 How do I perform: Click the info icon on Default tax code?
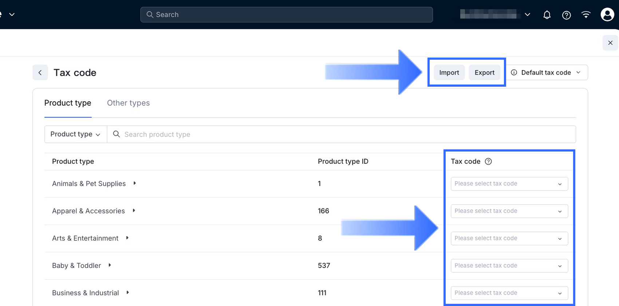[514, 72]
